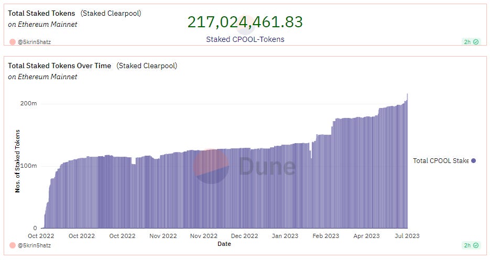Open @5krin5hatz author link below the chart
Viewport: 490px width, 260px height.
tap(34, 245)
